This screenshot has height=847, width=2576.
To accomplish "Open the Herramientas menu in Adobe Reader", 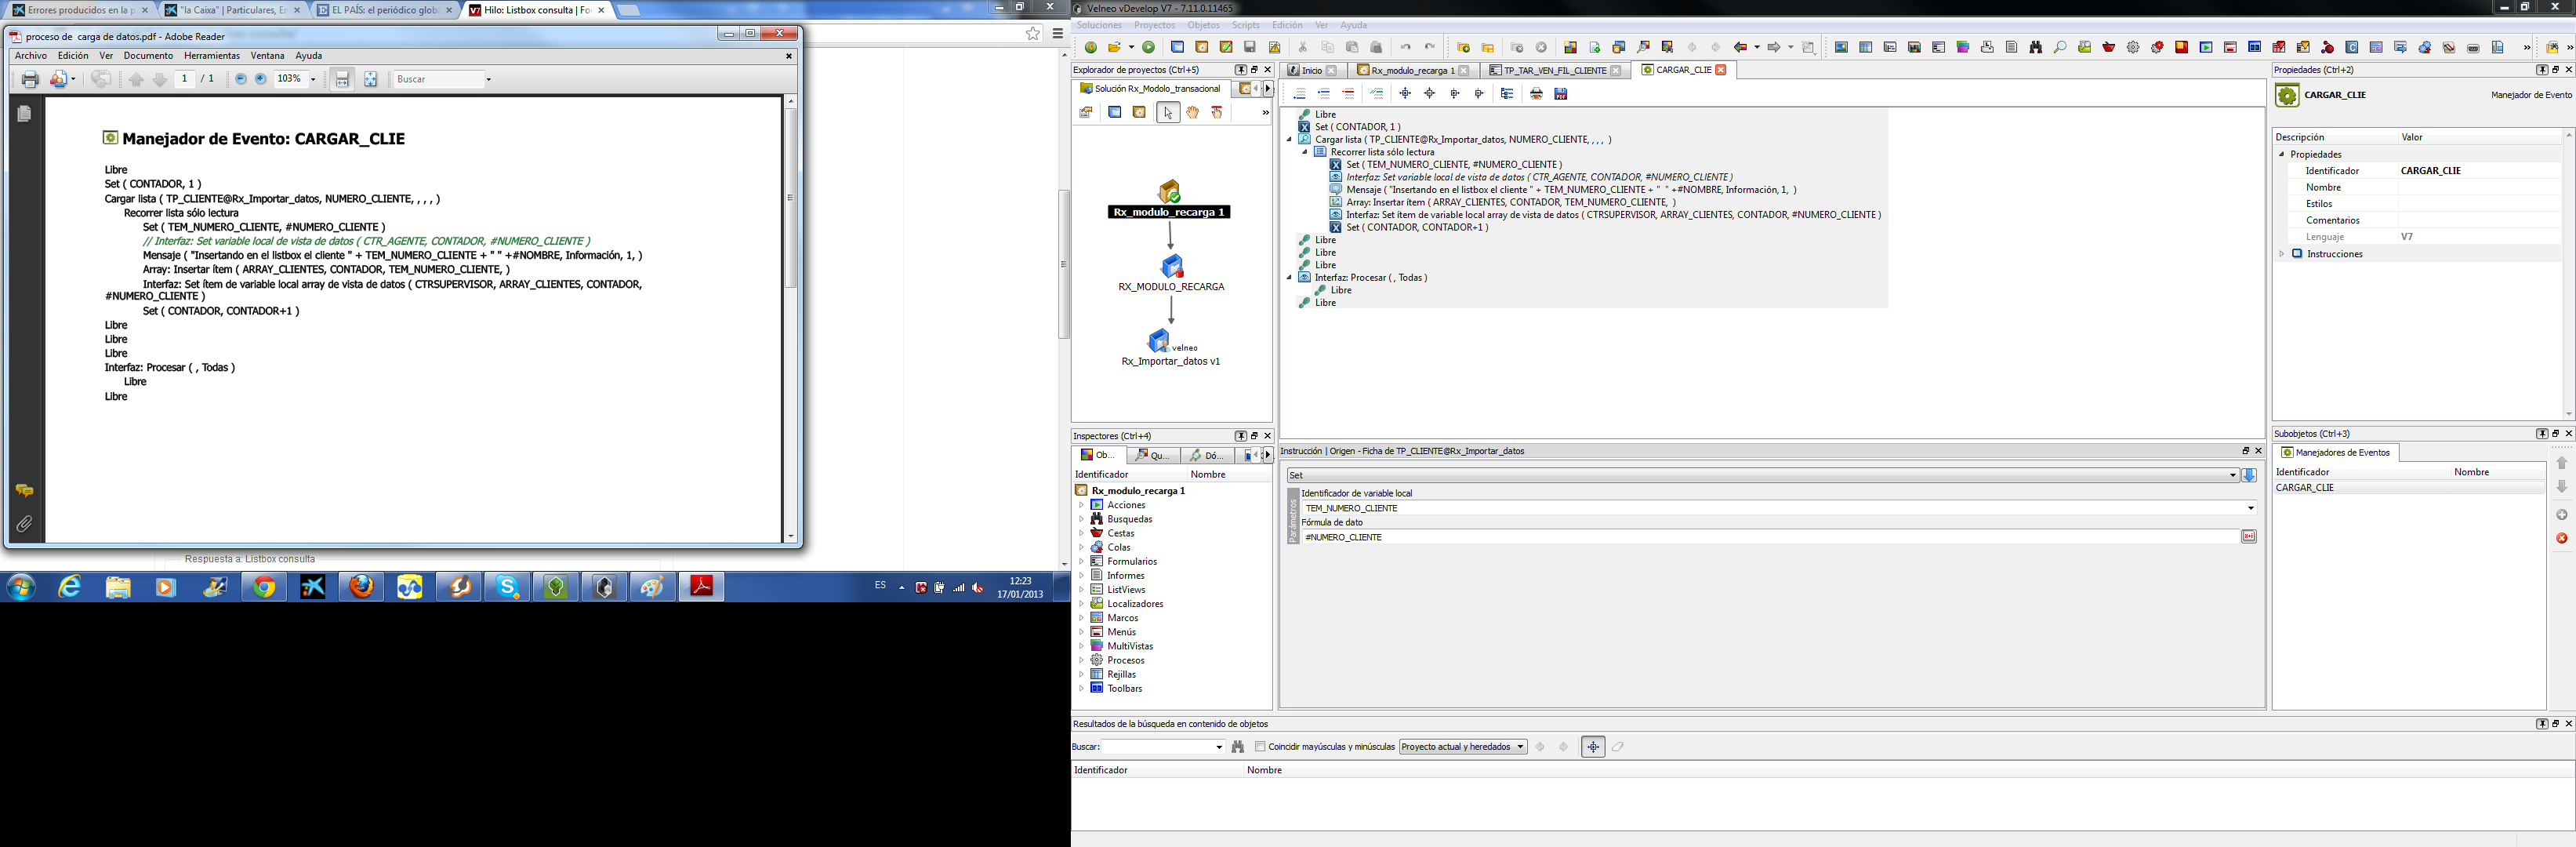I will tap(212, 56).
